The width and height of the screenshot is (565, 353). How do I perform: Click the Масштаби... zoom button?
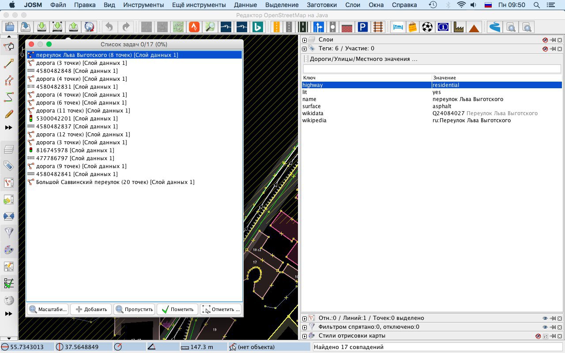(48, 309)
